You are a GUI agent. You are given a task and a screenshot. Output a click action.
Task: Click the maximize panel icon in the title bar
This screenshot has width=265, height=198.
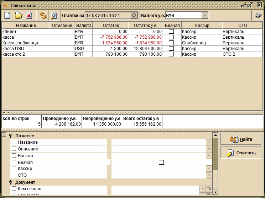(x=250, y=5)
